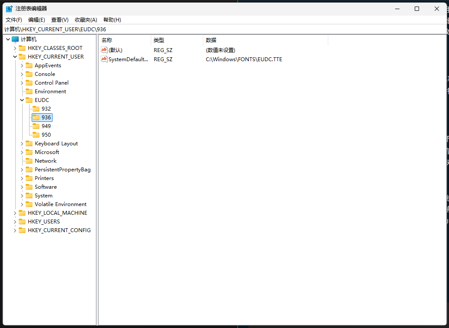Click the Keyboard Layout folder icon

tap(29, 144)
